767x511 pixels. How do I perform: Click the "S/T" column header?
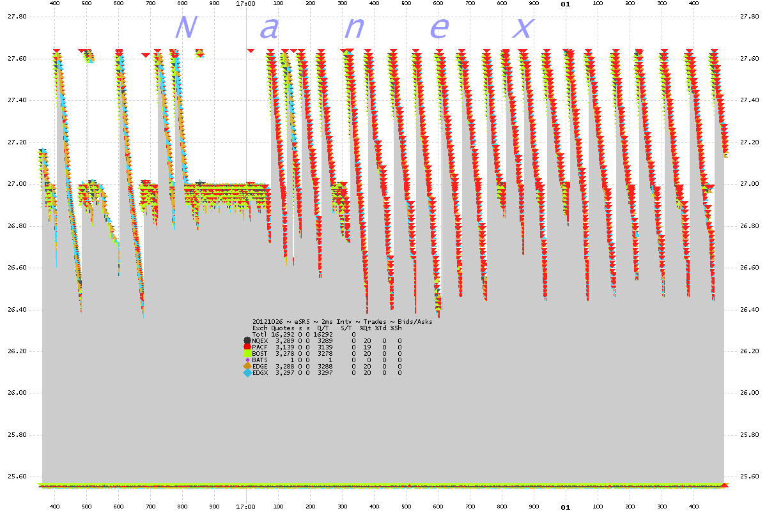point(347,328)
